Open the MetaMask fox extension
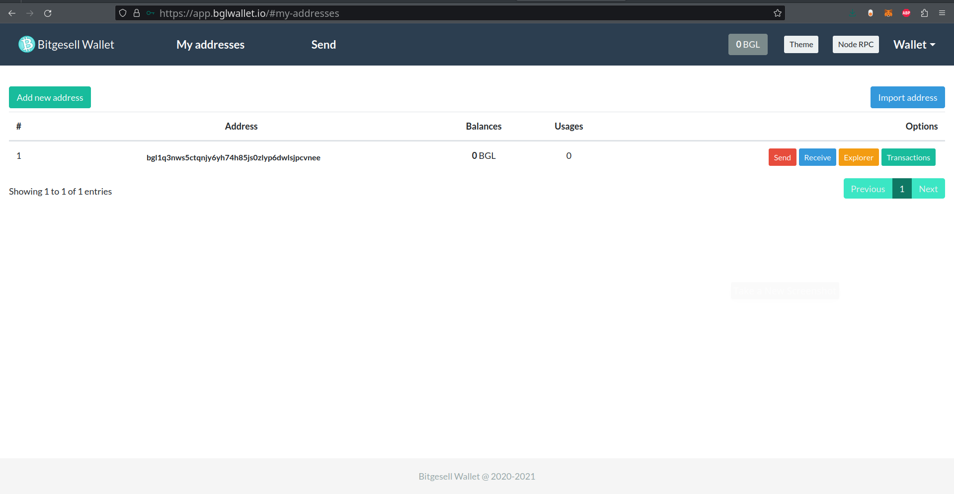This screenshot has width=954, height=494. click(888, 13)
